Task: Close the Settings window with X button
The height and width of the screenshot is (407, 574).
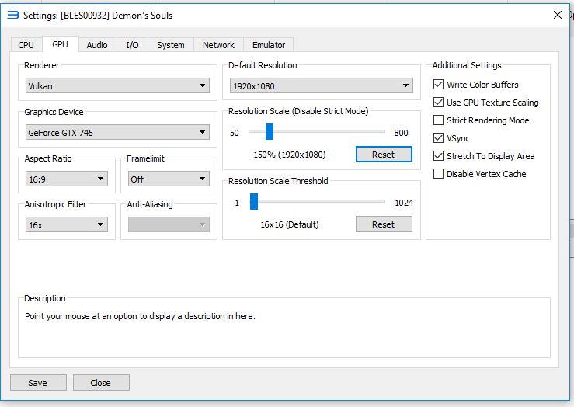Action: click(557, 15)
